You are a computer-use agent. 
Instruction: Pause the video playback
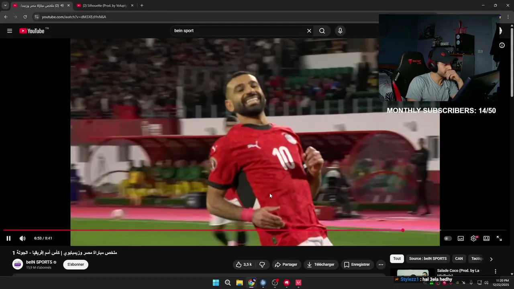(x=8, y=238)
